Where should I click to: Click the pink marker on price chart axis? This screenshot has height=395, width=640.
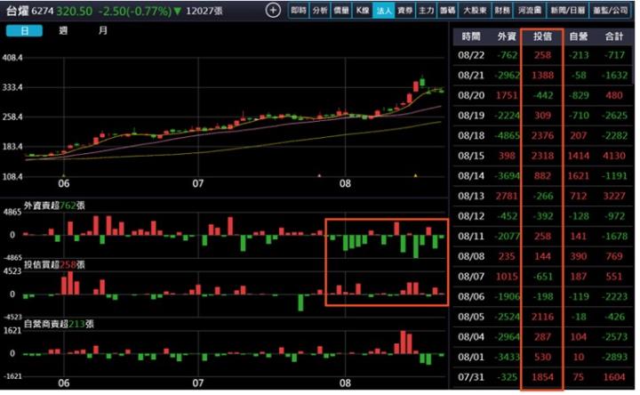tap(319, 175)
